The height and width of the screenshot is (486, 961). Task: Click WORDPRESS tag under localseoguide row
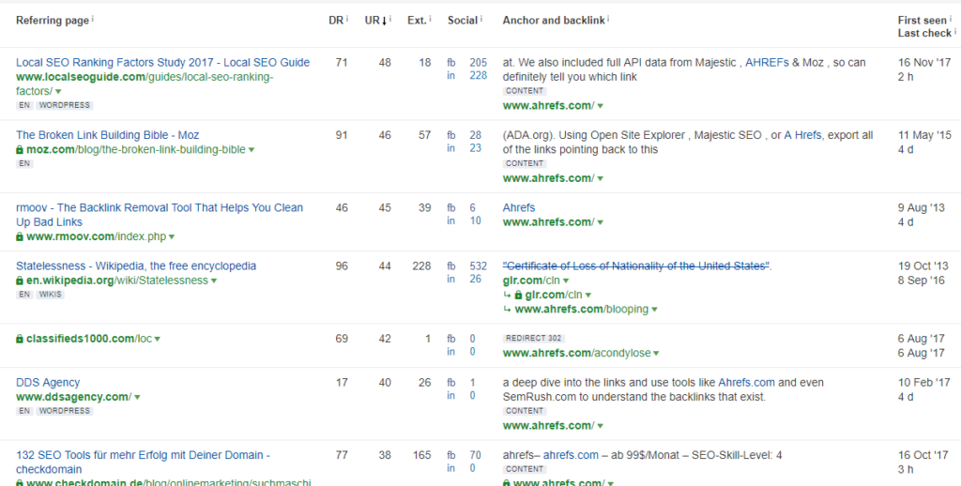tap(64, 105)
